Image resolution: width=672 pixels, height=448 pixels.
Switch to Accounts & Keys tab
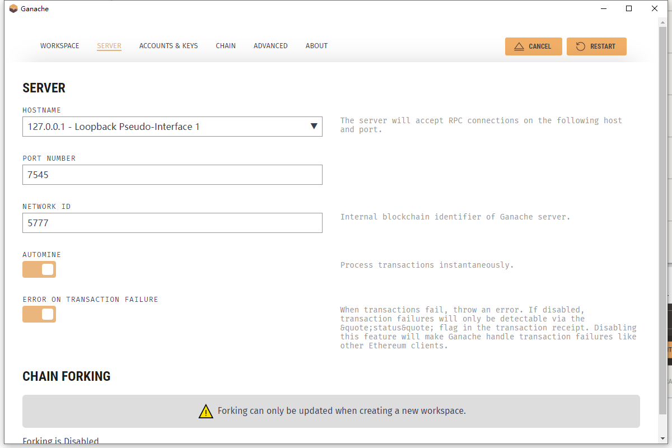click(169, 46)
